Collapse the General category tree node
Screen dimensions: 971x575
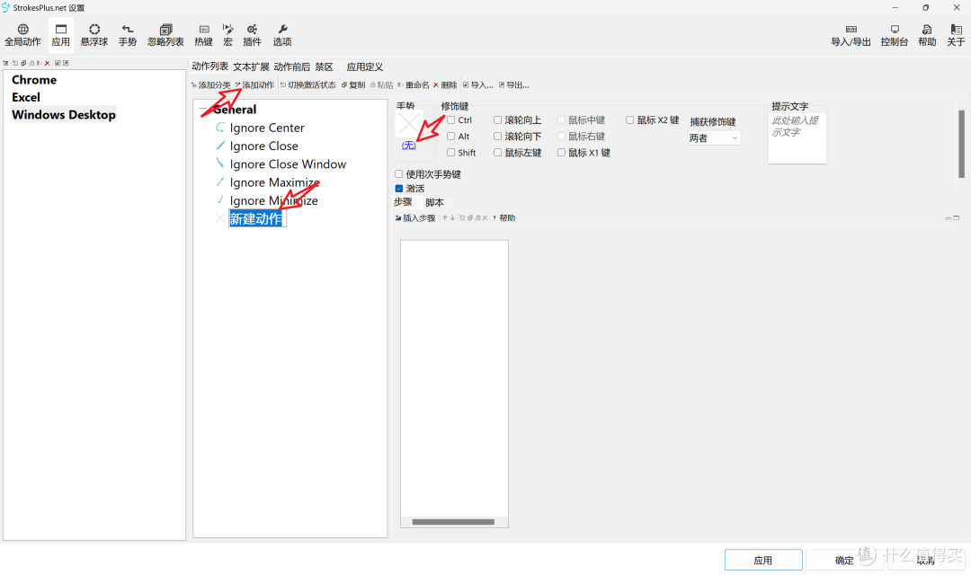202,110
